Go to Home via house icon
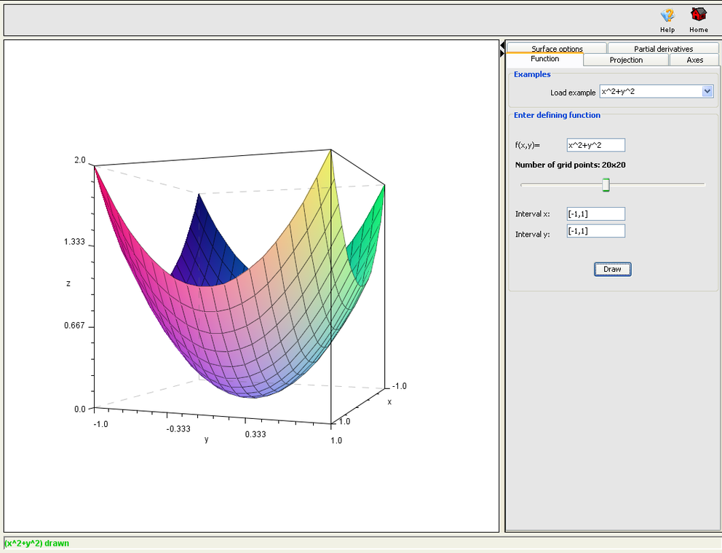 pos(699,16)
